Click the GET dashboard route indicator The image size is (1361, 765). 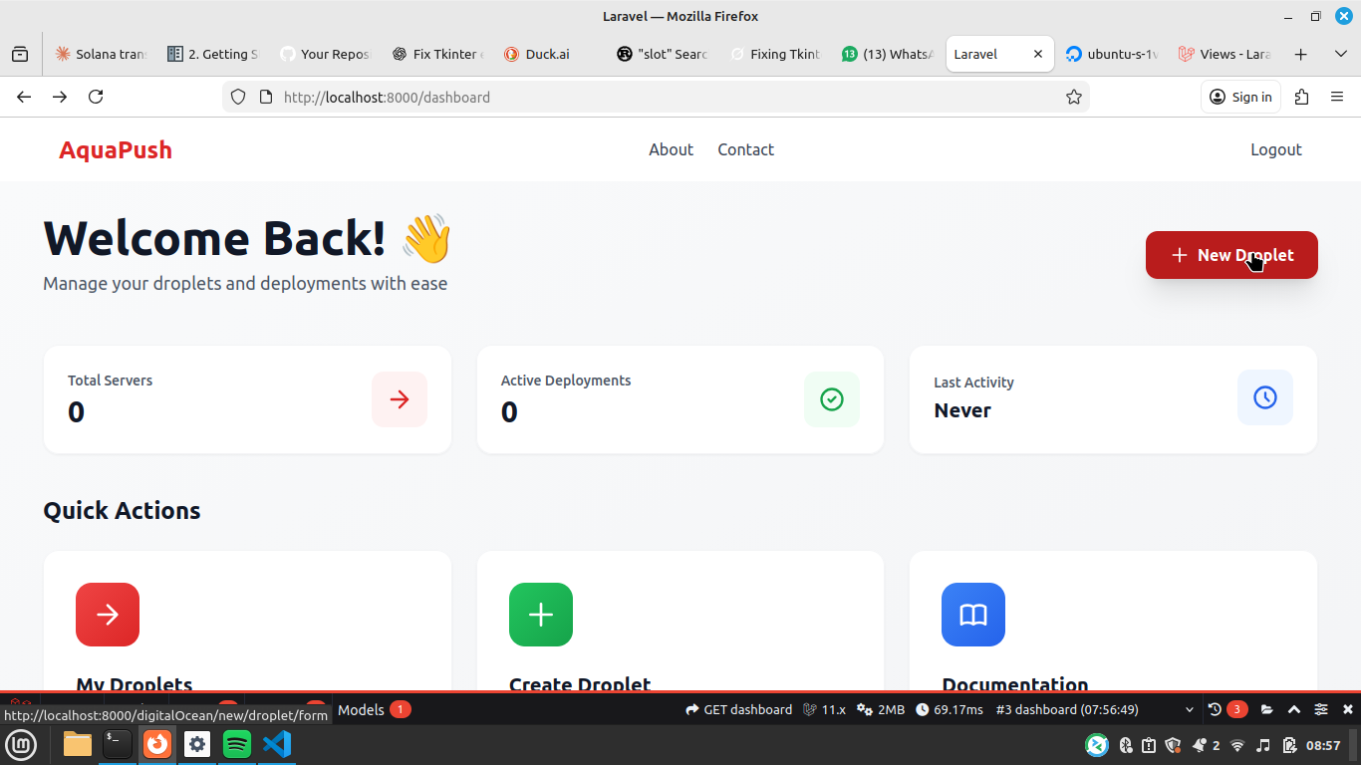pyautogui.click(x=737, y=709)
